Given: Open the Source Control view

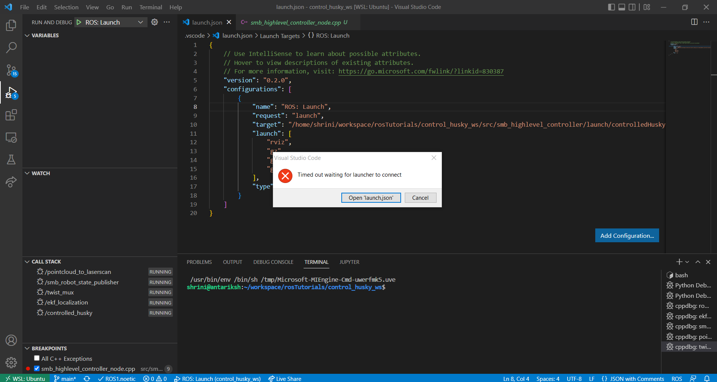Looking at the screenshot, I should 11,70.
